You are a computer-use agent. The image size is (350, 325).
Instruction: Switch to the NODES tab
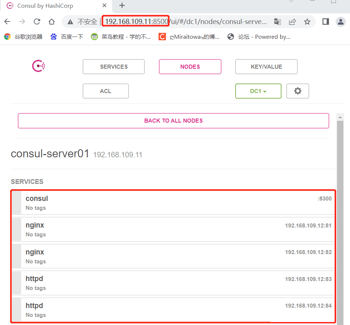190,66
